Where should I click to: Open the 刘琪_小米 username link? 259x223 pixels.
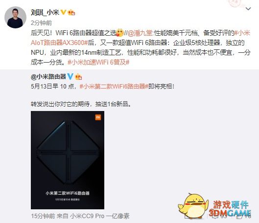[45, 12]
